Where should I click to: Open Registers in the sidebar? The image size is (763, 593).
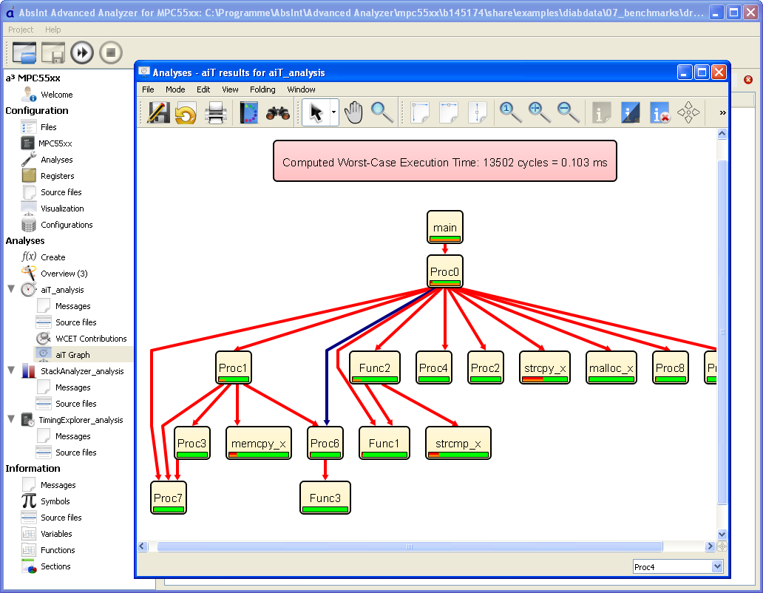(x=58, y=176)
